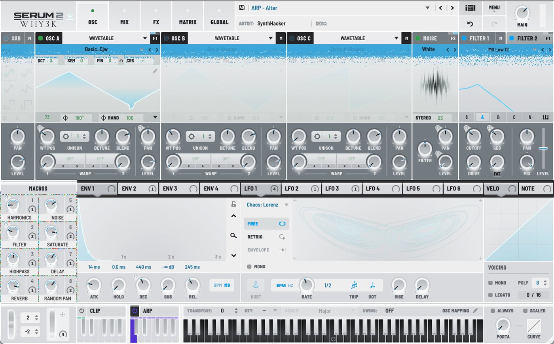Viewport: 554px width, 344px height.
Task: Click the Filter 2 keyboard tracking bars icon
Action: [546, 117]
